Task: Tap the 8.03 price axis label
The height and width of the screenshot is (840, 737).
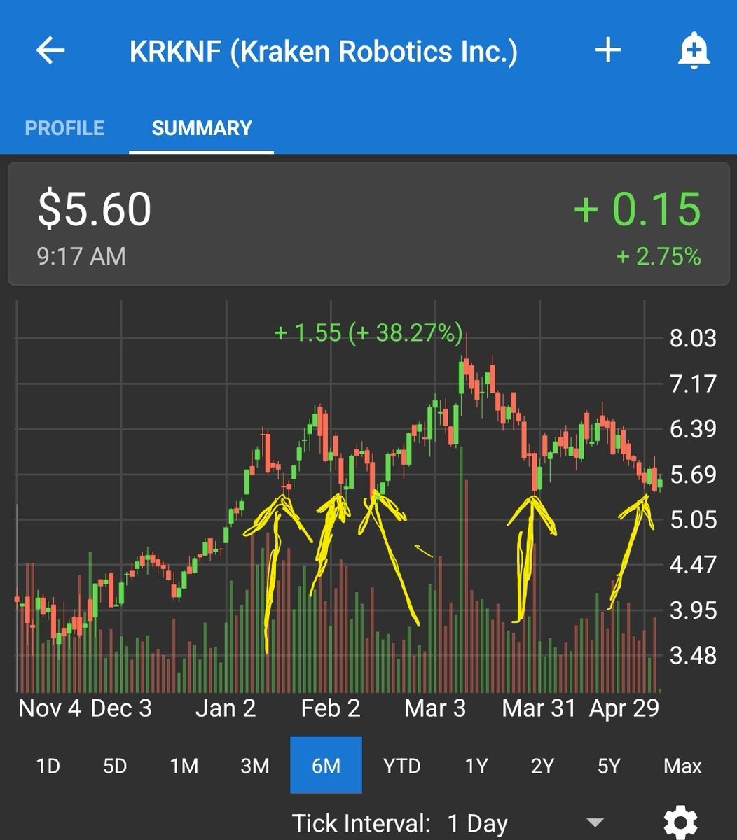Action: (x=693, y=338)
